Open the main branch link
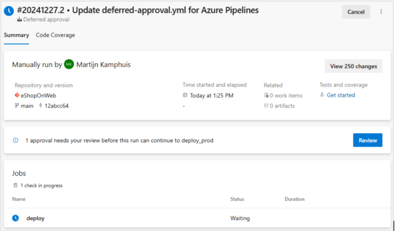Image resolution: width=395 pixels, height=231 pixels. (27, 106)
